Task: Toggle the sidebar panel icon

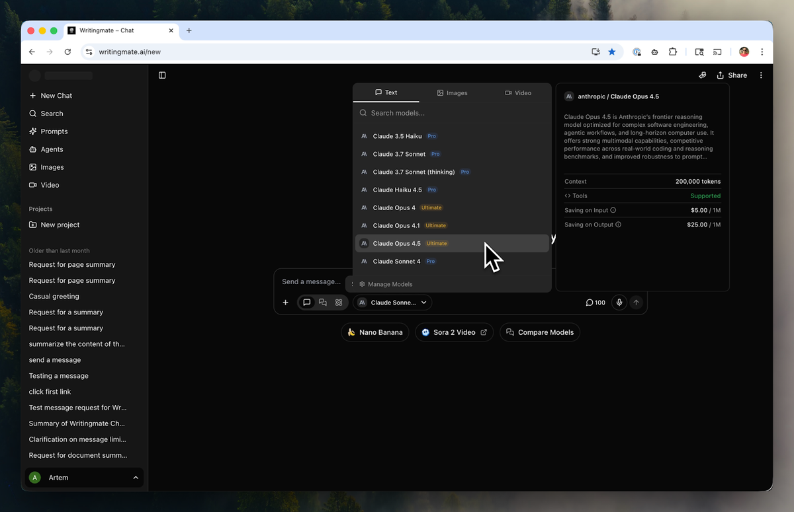Action: (162, 75)
